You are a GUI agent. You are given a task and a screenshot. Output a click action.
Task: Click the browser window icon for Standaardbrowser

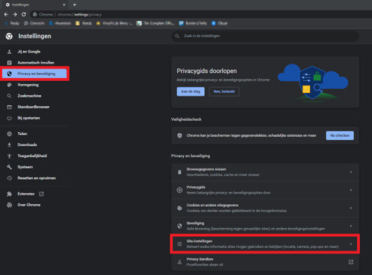pos(9,107)
